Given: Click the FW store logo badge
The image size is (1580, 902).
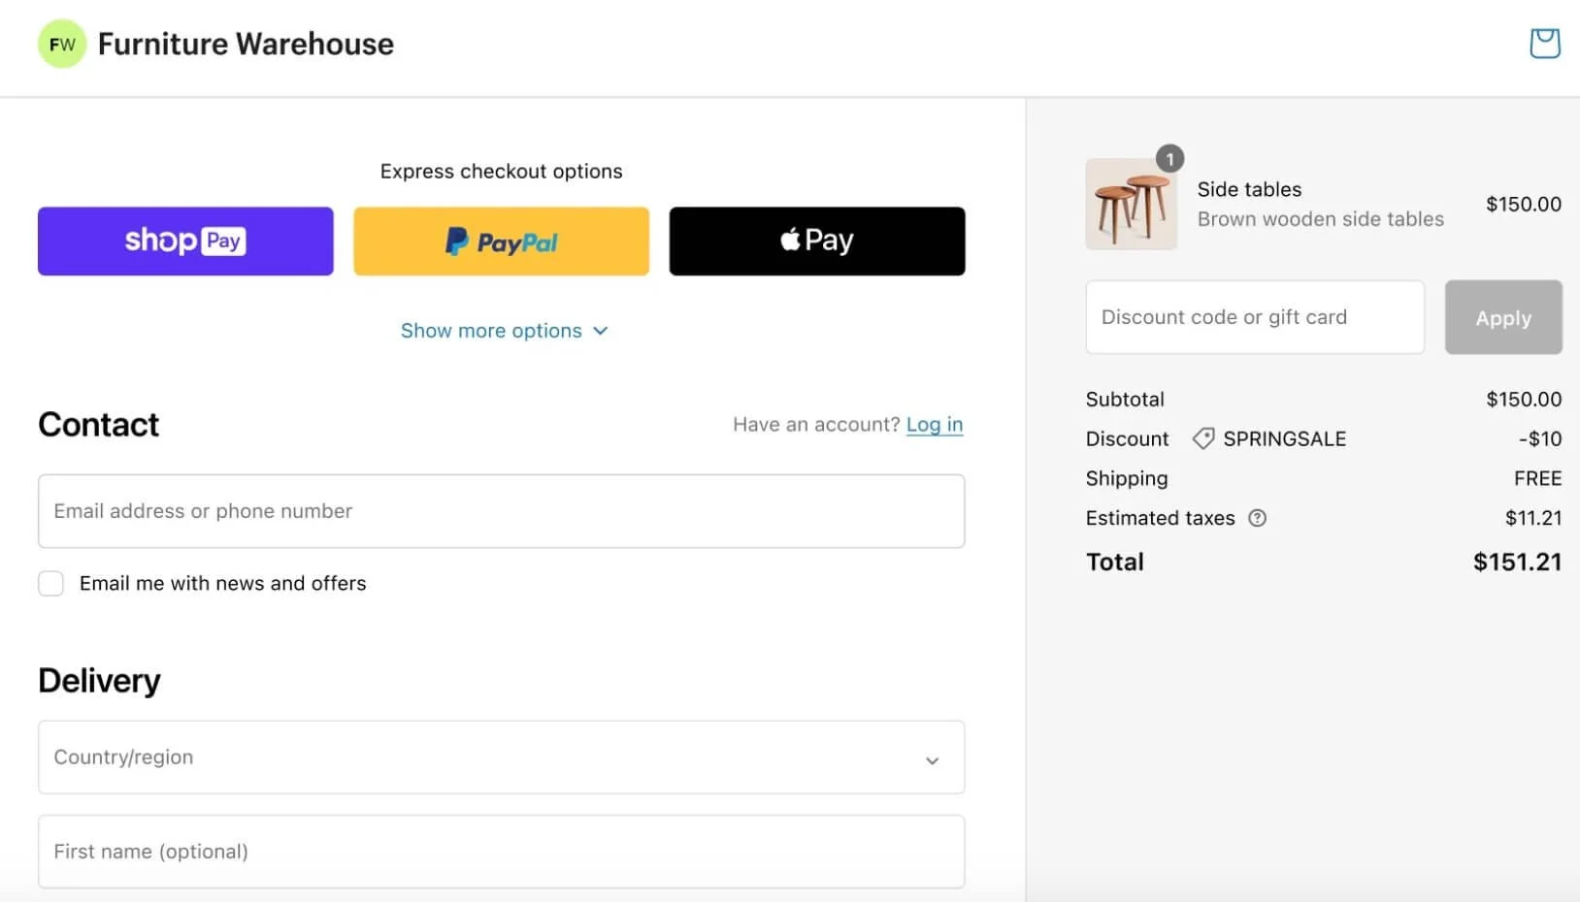Looking at the screenshot, I should pos(62,45).
